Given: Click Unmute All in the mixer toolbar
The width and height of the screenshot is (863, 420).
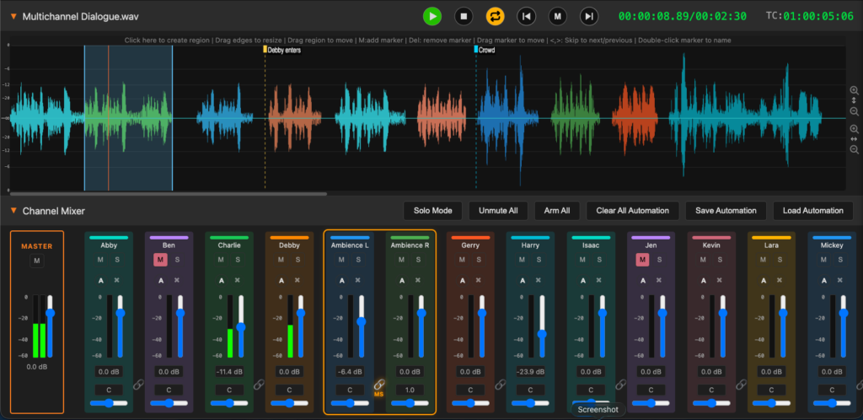Looking at the screenshot, I should 498,211.
